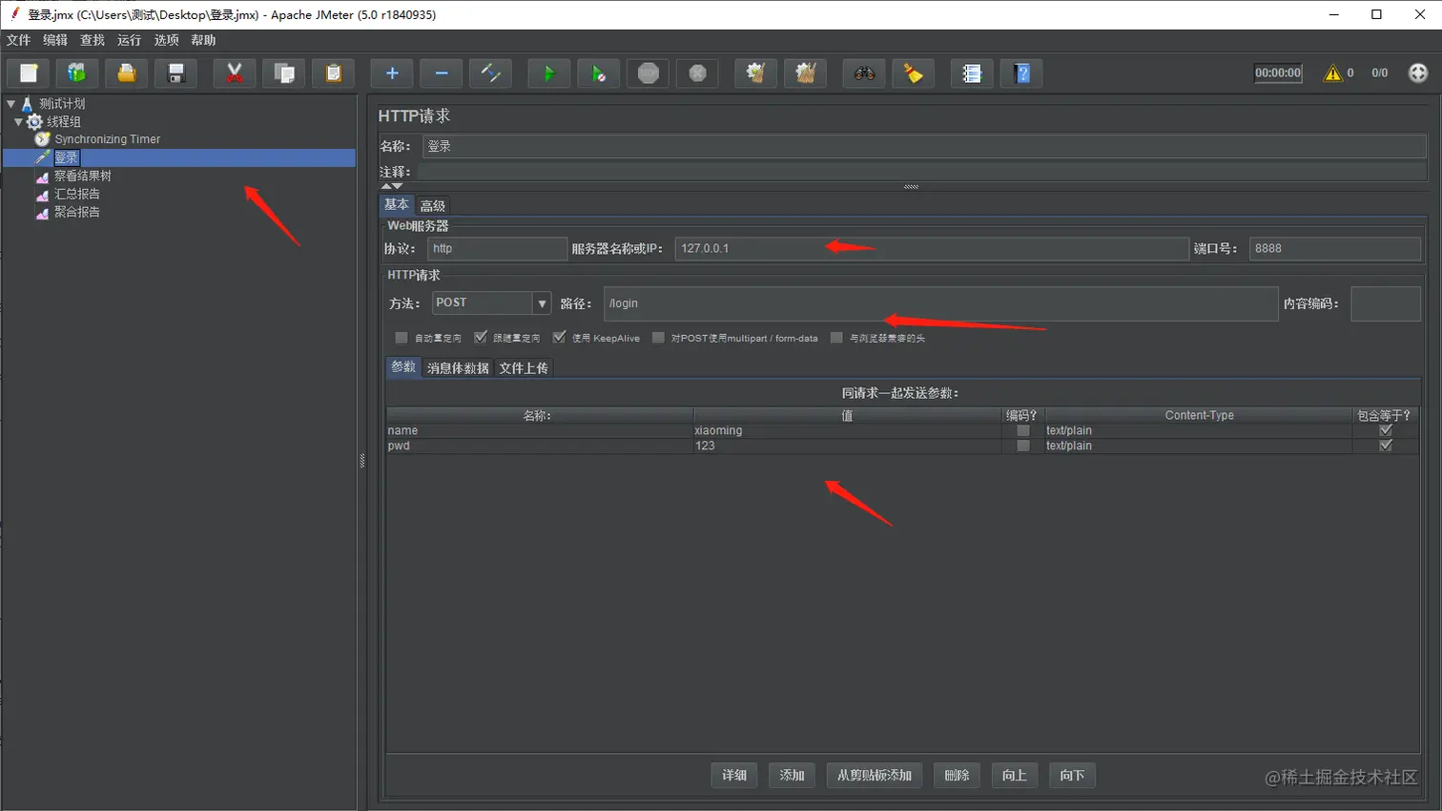Uncheck the 跟随重定向 checkbox
1442x811 pixels.
coord(481,338)
